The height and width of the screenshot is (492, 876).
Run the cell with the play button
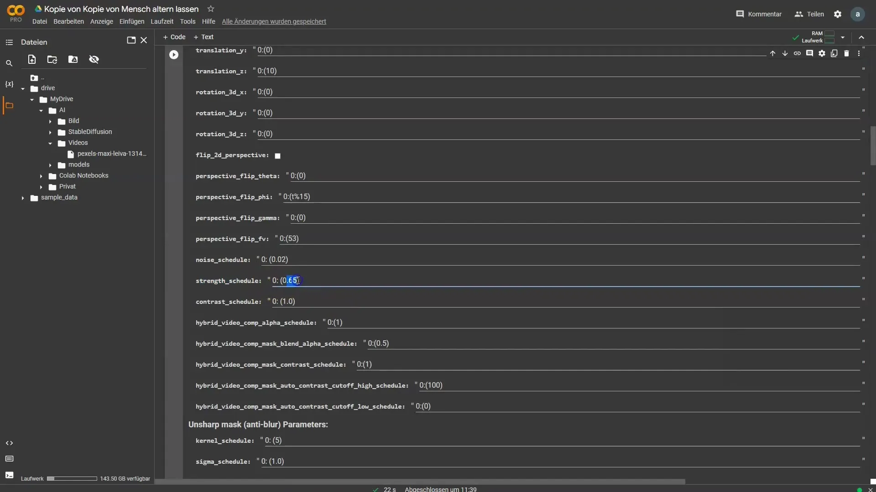pos(174,55)
